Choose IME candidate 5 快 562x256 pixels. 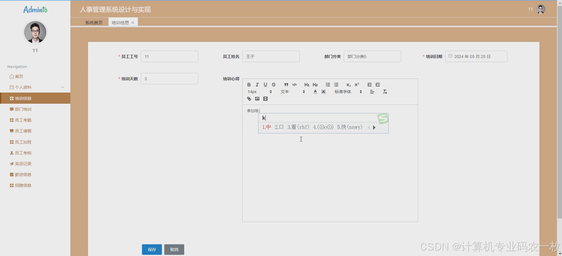pos(350,127)
